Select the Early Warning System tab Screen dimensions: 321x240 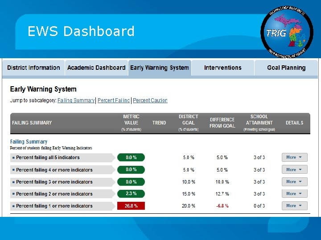coord(160,68)
